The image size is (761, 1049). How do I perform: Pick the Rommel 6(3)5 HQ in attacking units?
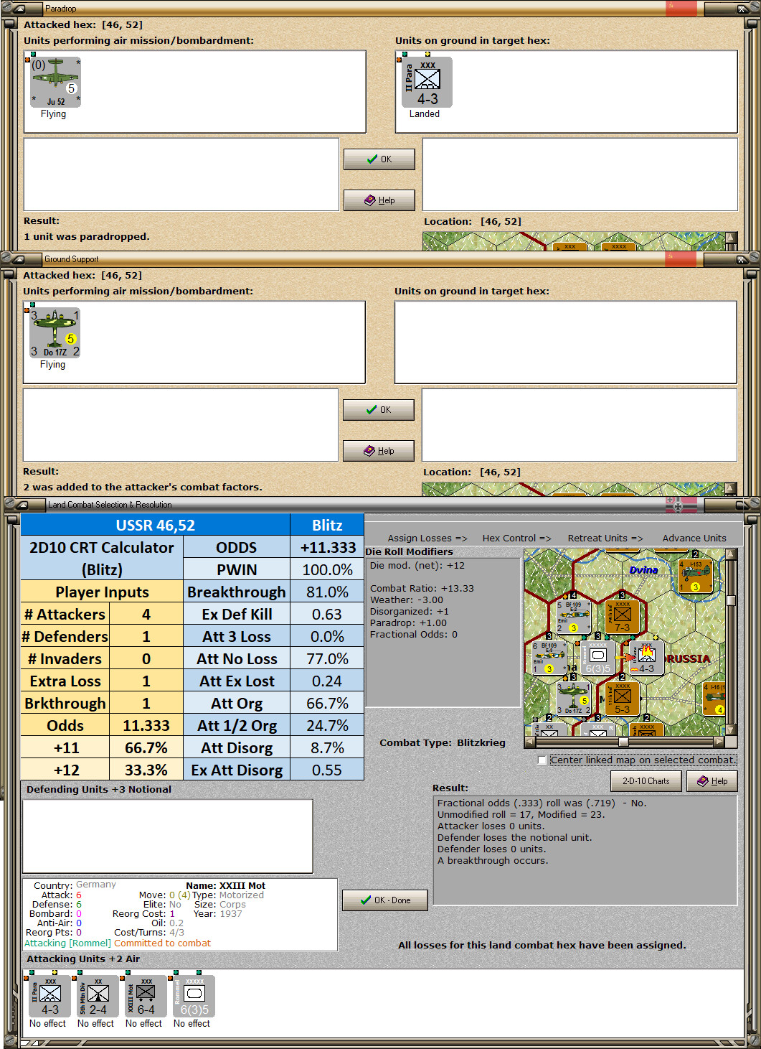coord(194,996)
